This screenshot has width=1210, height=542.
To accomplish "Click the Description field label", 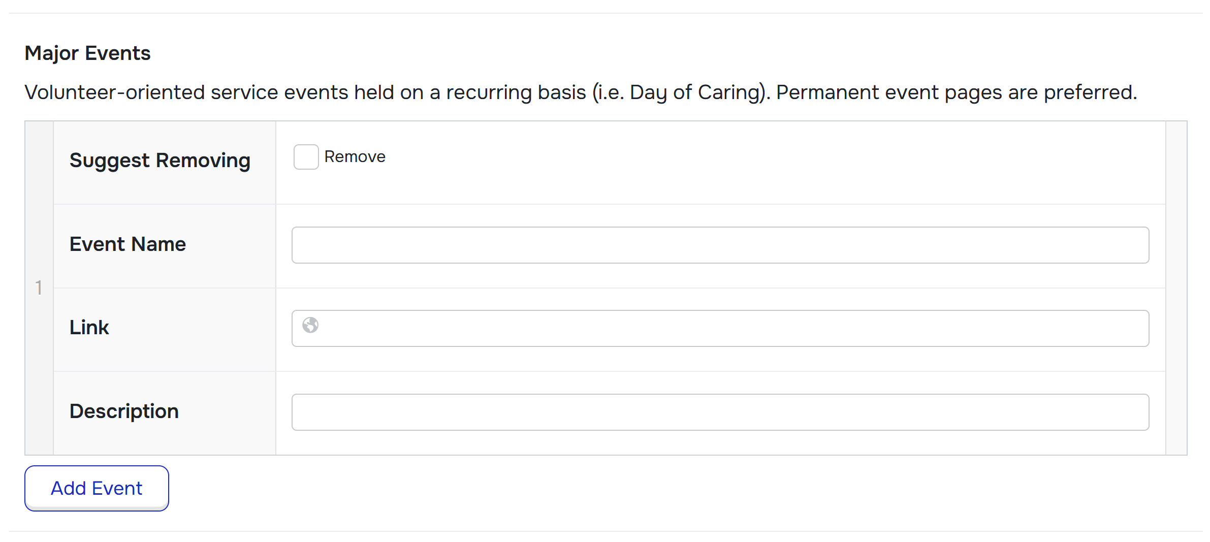I will [x=124, y=411].
